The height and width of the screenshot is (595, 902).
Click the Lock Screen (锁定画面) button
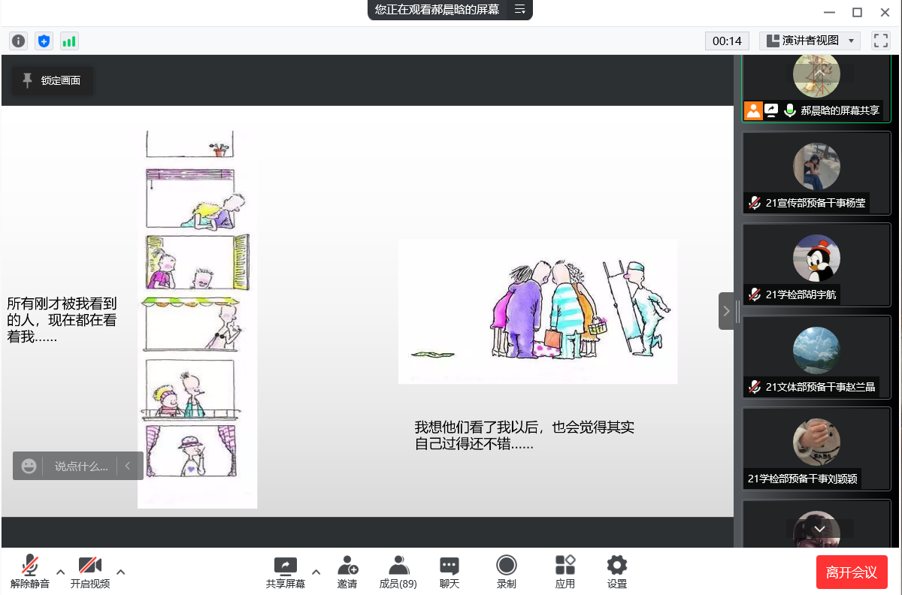click(x=53, y=80)
